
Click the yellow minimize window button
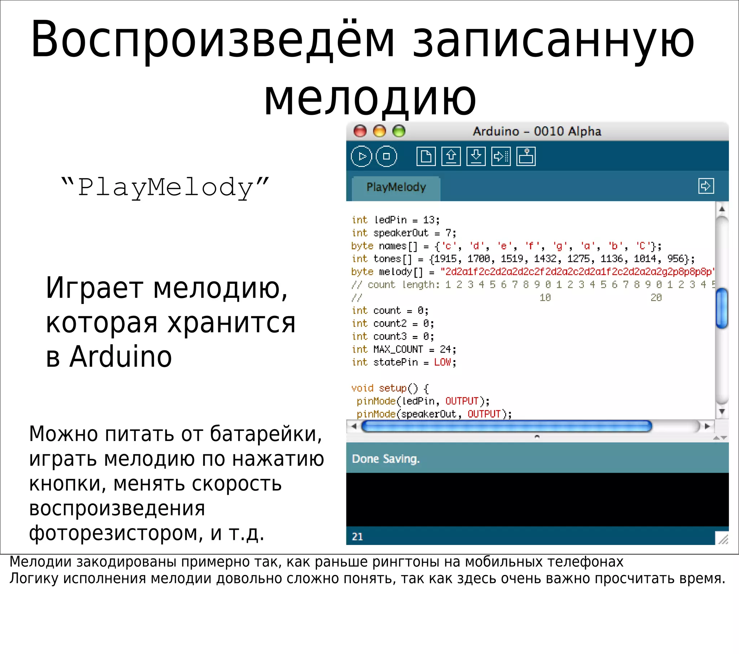pos(379,131)
